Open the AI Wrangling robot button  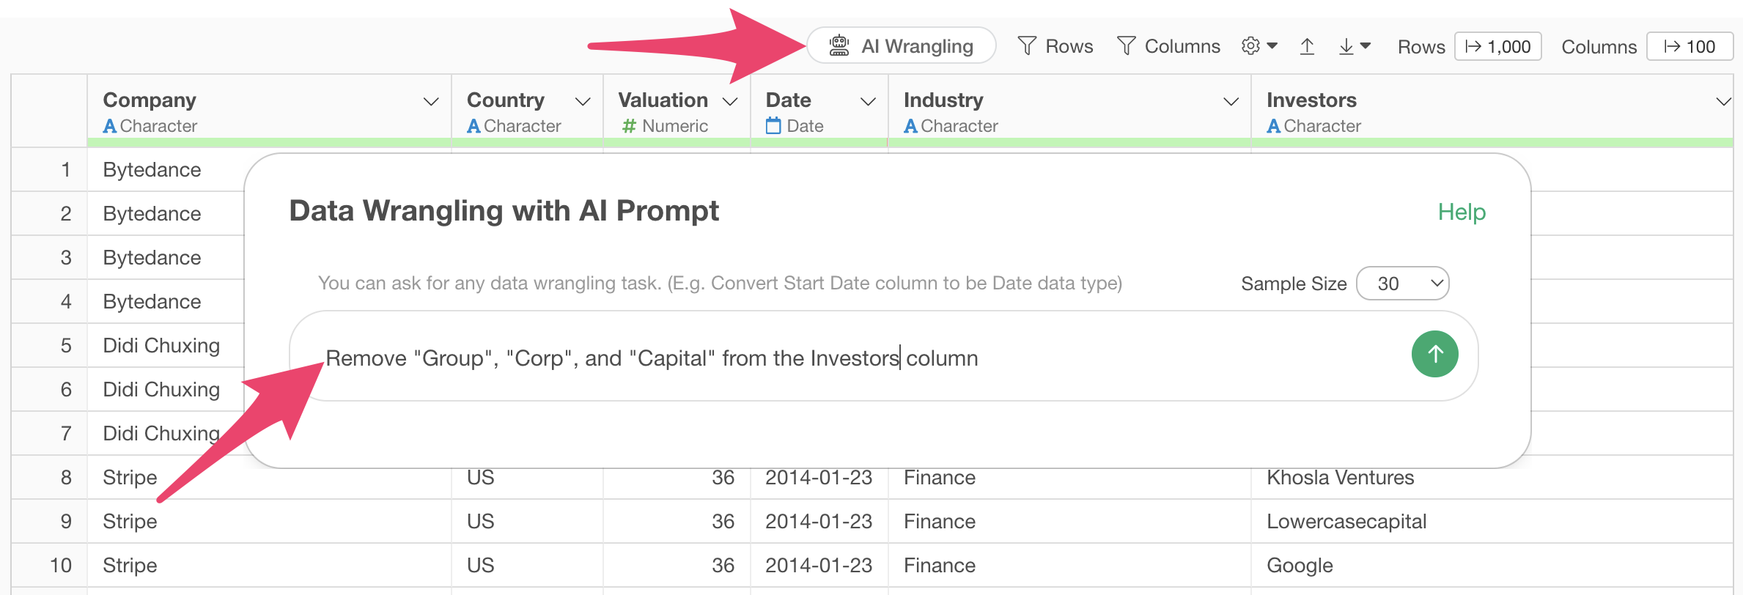point(901,46)
